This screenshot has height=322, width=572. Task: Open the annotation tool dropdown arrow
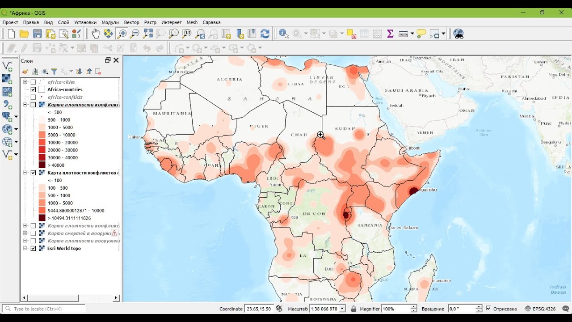[443, 34]
